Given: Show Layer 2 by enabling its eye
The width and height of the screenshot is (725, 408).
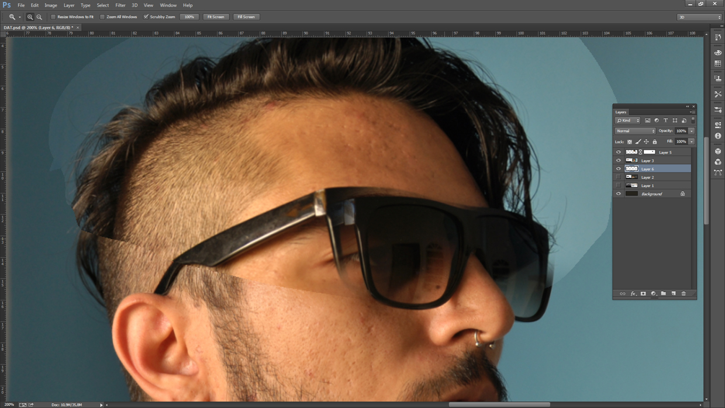Looking at the screenshot, I should pyautogui.click(x=618, y=177).
